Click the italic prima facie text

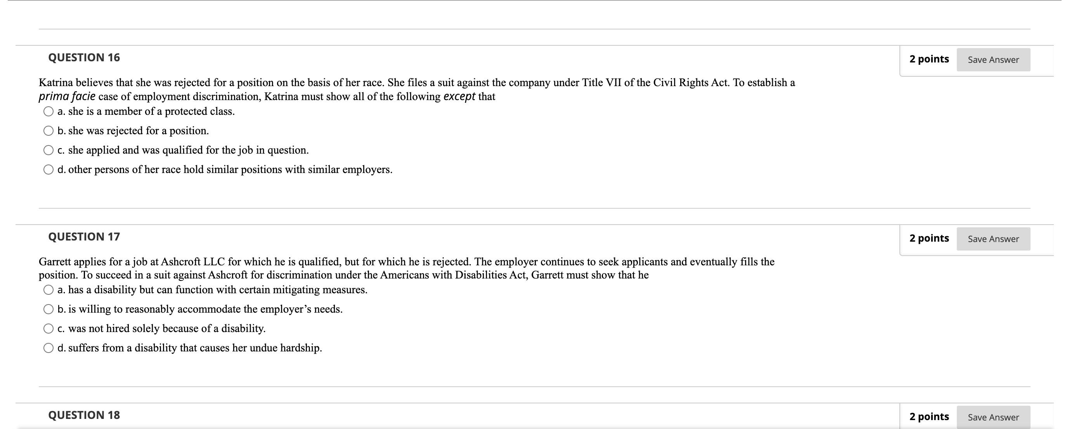[x=66, y=97]
